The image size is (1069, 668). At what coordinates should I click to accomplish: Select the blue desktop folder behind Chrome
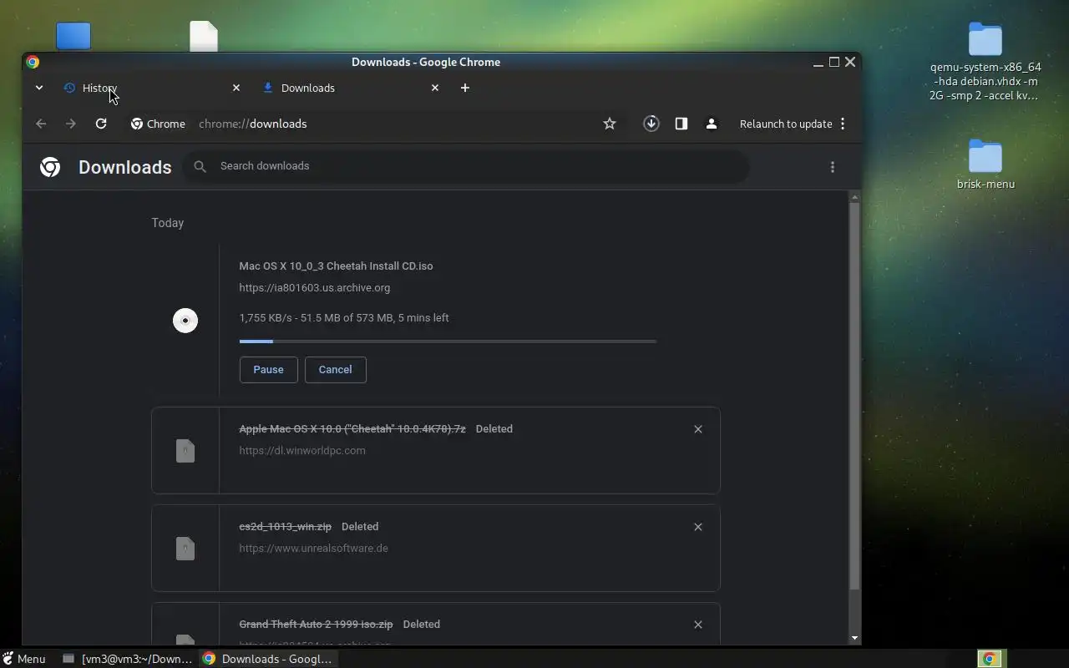[73, 37]
